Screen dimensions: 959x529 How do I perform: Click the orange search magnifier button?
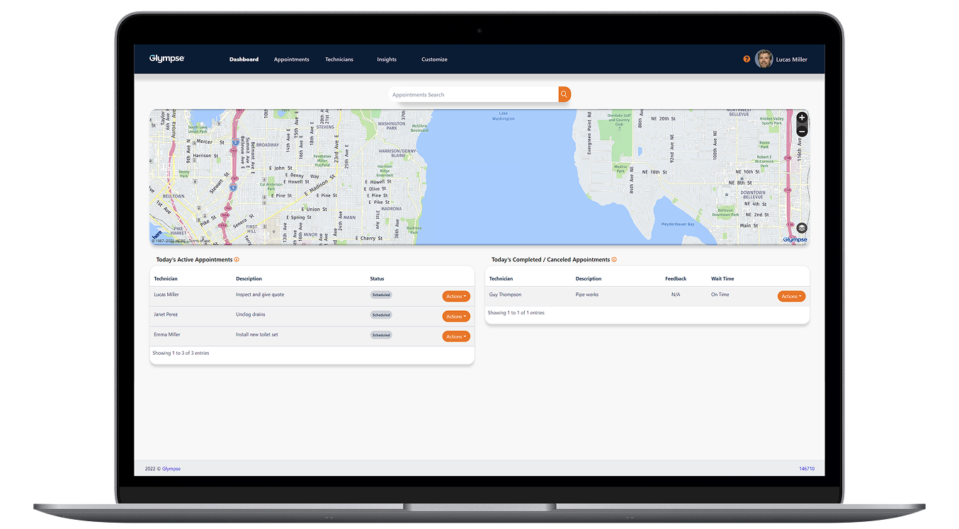click(564, 94)
